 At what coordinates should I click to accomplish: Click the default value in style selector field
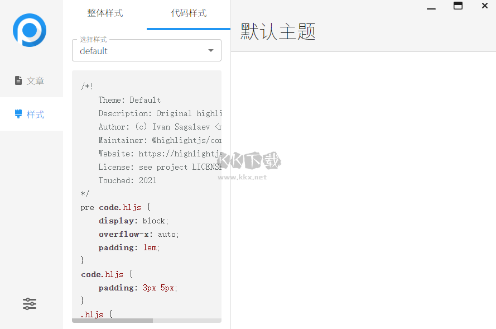(93, 51)
